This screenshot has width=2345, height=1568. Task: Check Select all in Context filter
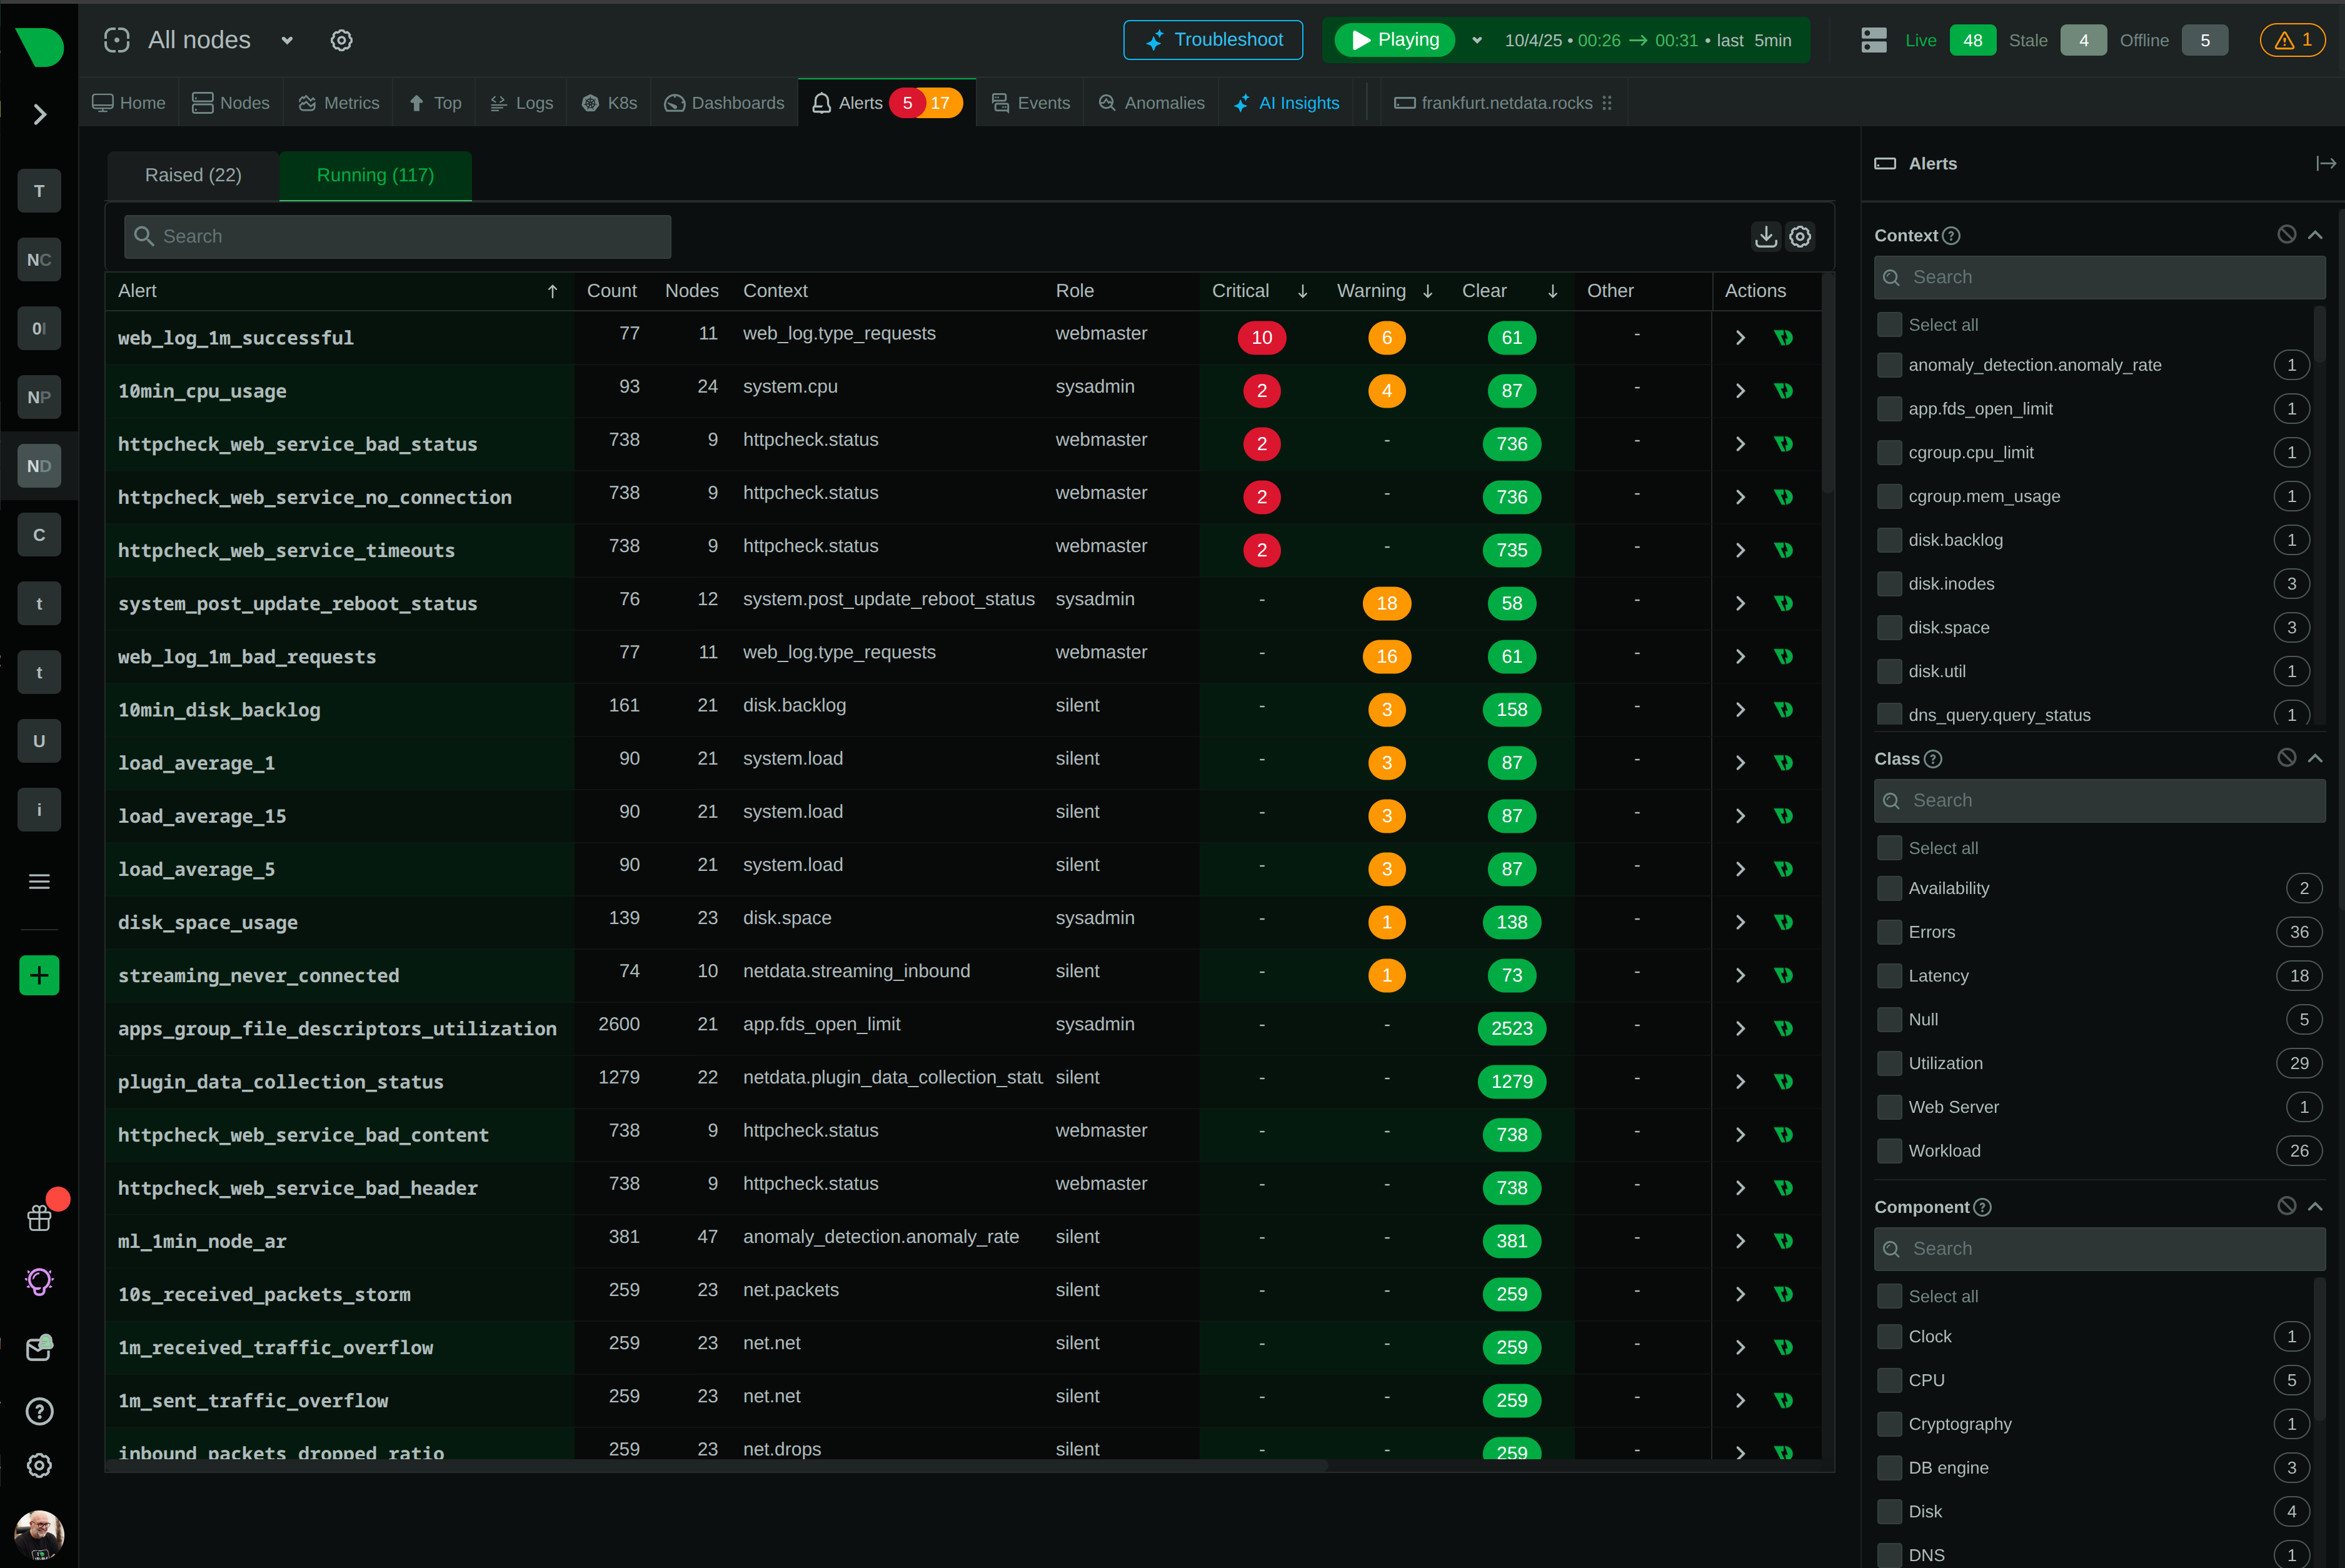pyautogui.click(x=1889, y=324)
